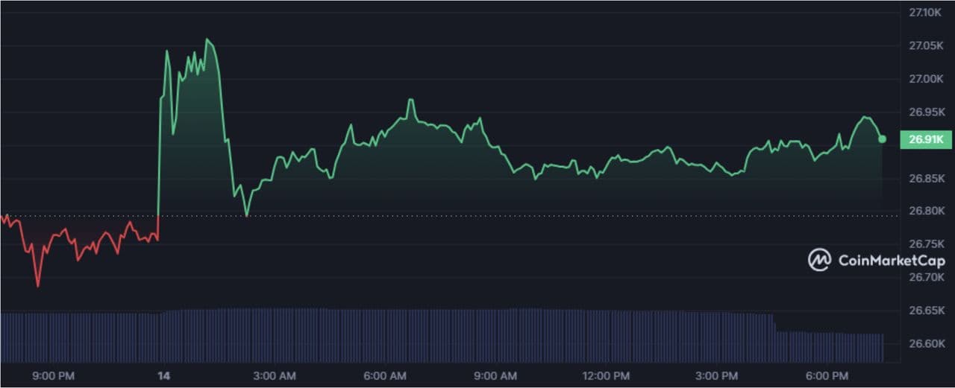Select the bold 14 date label
This screenshot has width=955, height=388.
click(x=163, y=376)
